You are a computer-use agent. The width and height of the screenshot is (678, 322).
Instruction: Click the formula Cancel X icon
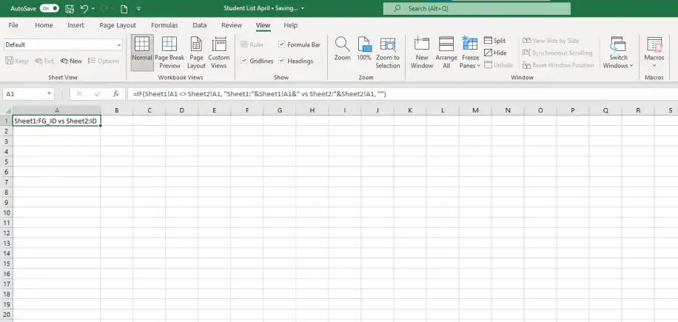(79, 94)
